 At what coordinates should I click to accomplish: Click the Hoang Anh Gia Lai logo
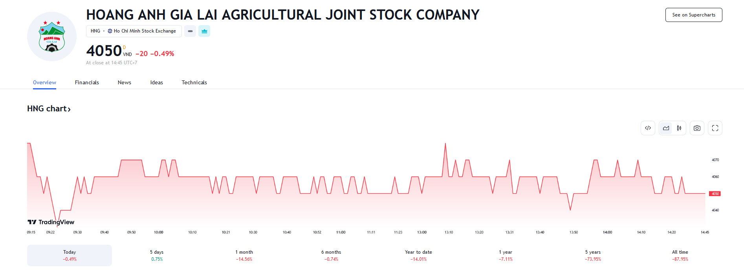52,37
